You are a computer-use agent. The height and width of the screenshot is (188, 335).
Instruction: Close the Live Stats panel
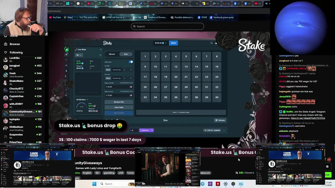pyautogui.click(x=101, y=49)
